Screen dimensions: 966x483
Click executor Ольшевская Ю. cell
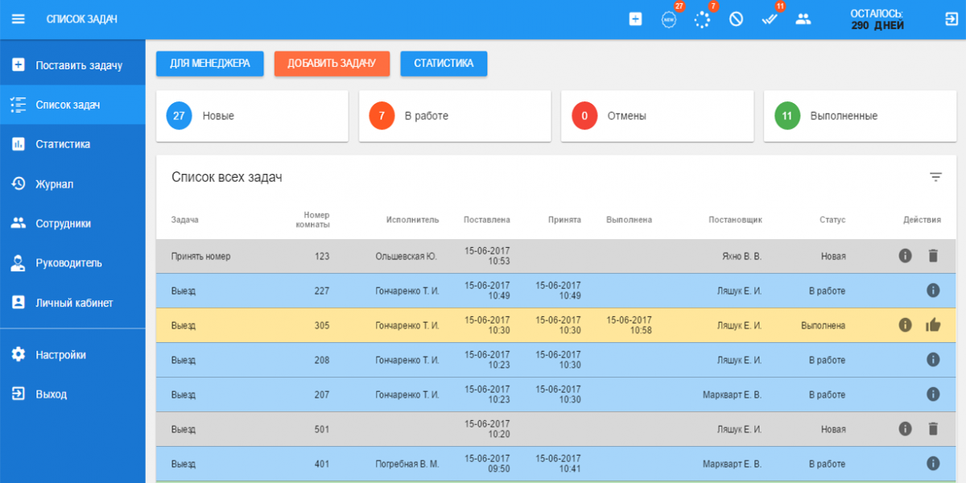coord(406,256)
